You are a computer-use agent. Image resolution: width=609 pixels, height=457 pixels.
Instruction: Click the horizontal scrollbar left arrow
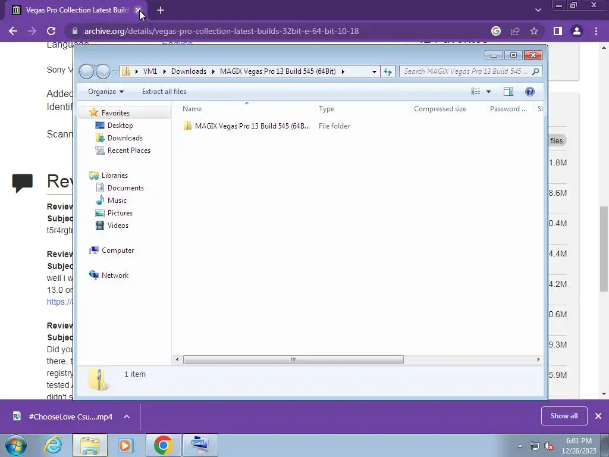177,360
